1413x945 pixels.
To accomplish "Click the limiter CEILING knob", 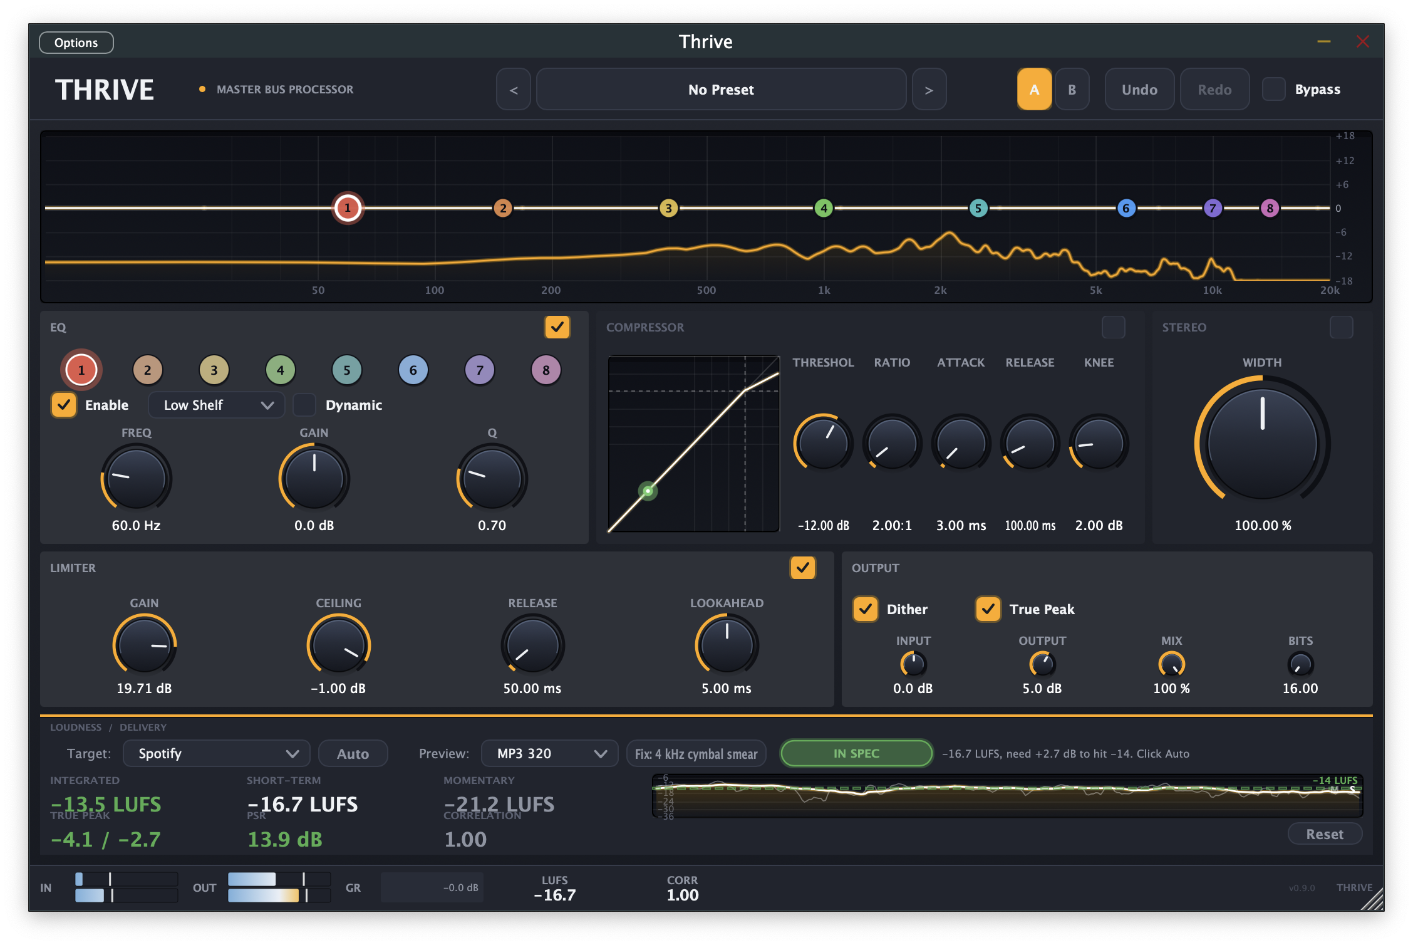I will coord(339,645).
